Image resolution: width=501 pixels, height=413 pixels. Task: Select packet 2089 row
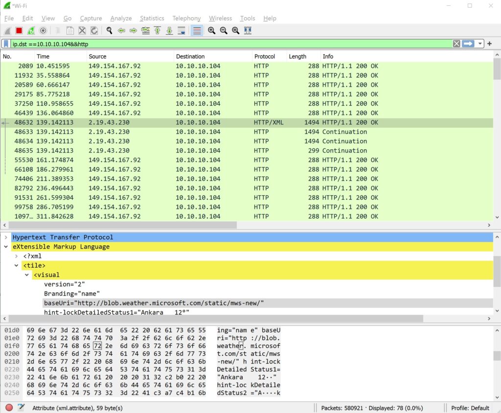point(247,66)
